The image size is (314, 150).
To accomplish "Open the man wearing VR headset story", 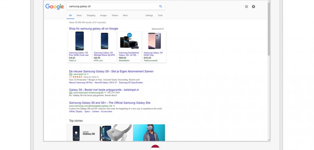I will coord(149,133).
